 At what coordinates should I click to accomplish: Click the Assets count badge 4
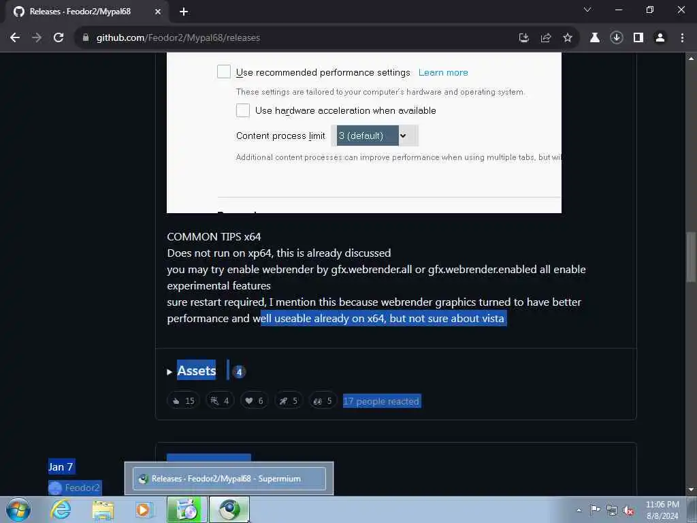pos(239,372)
